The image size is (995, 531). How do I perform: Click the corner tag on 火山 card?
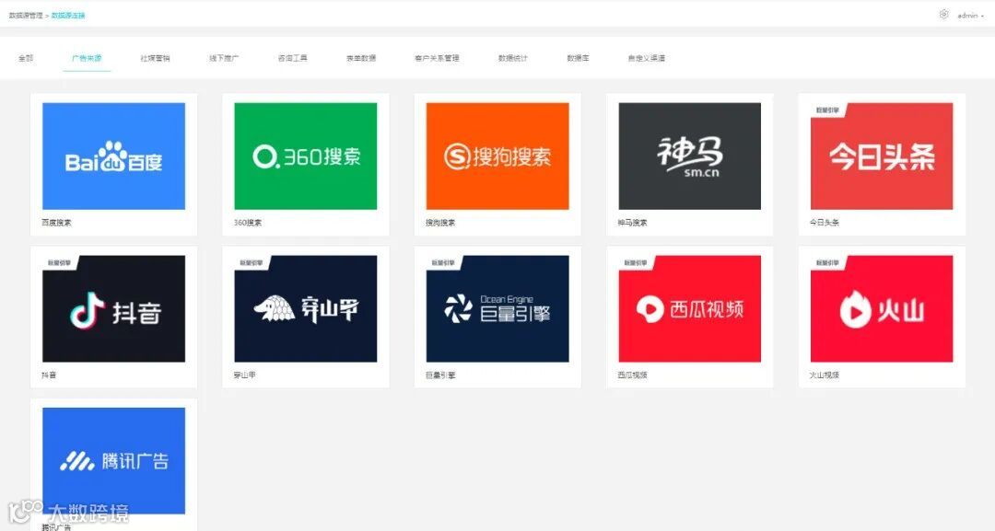point(827,263)
